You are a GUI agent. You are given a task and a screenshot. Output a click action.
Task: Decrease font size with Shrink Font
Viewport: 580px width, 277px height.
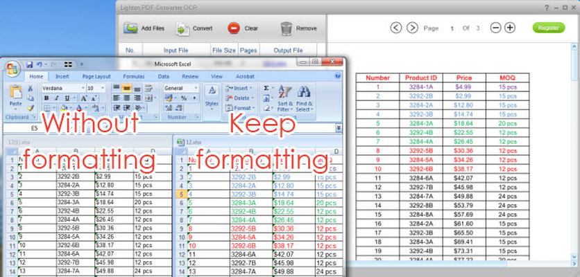click(93, 98)
